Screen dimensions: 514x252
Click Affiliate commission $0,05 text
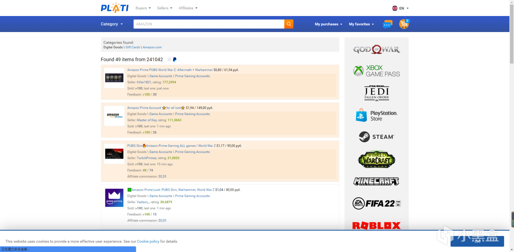pyautogui.click(x=147, y=221)
